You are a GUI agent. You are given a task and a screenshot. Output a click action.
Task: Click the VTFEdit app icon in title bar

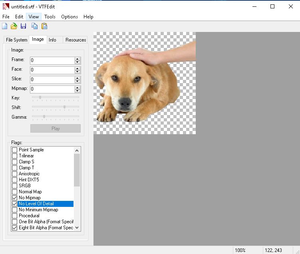click(x=6, y=6)
